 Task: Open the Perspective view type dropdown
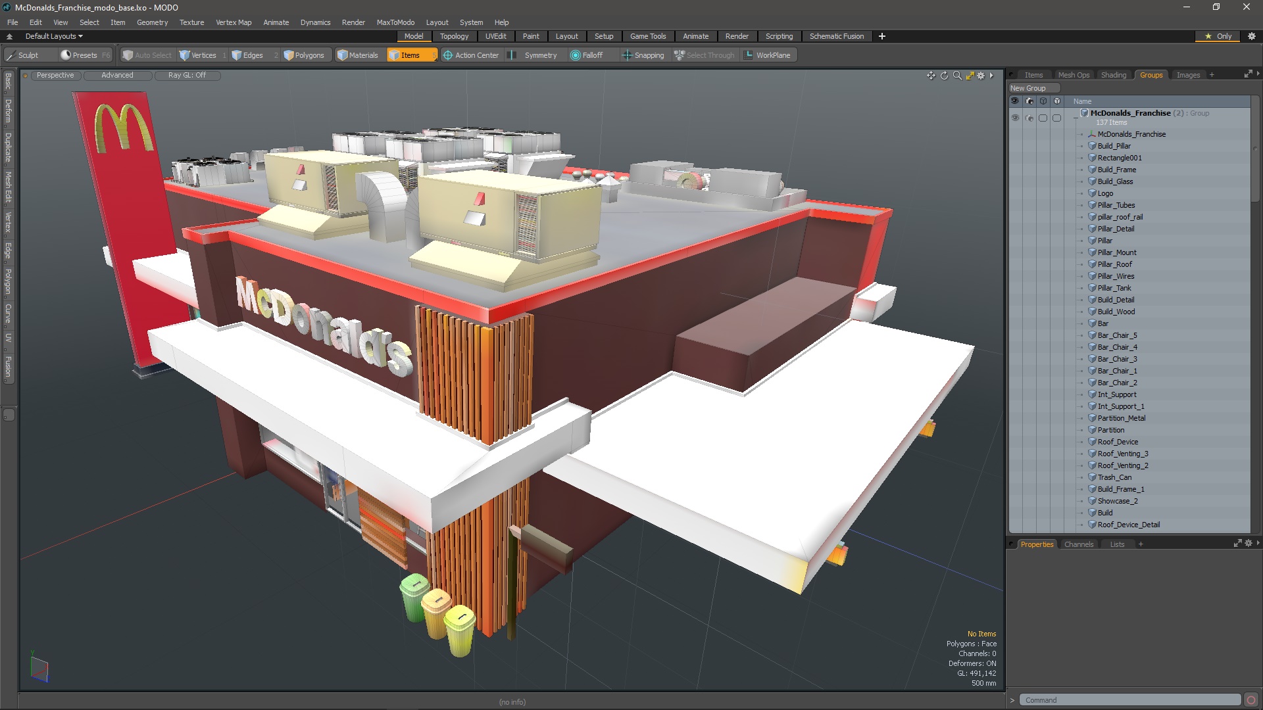55,75
